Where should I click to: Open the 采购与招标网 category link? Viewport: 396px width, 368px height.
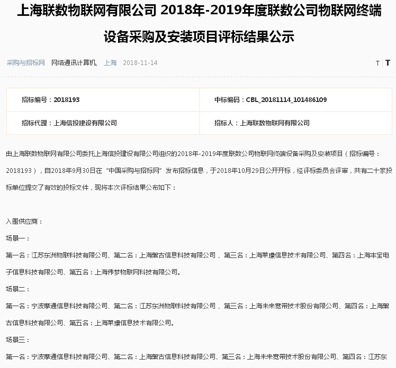coord(25,63)
